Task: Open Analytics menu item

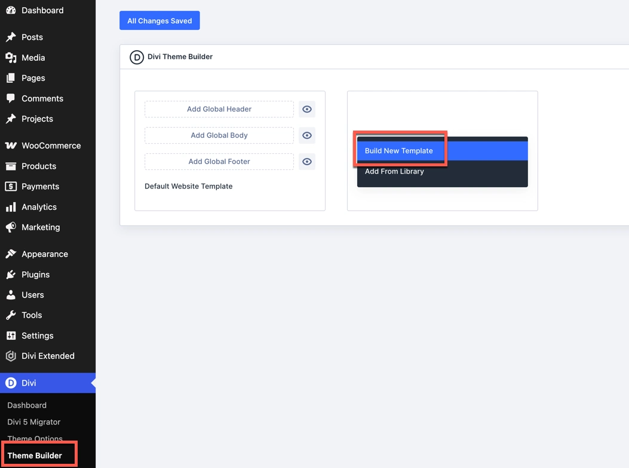Action: point(48,207)
